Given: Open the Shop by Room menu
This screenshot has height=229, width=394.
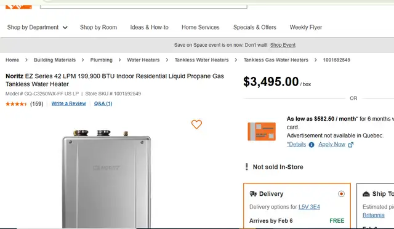Looking at the screenshot, I should (98, 28).
